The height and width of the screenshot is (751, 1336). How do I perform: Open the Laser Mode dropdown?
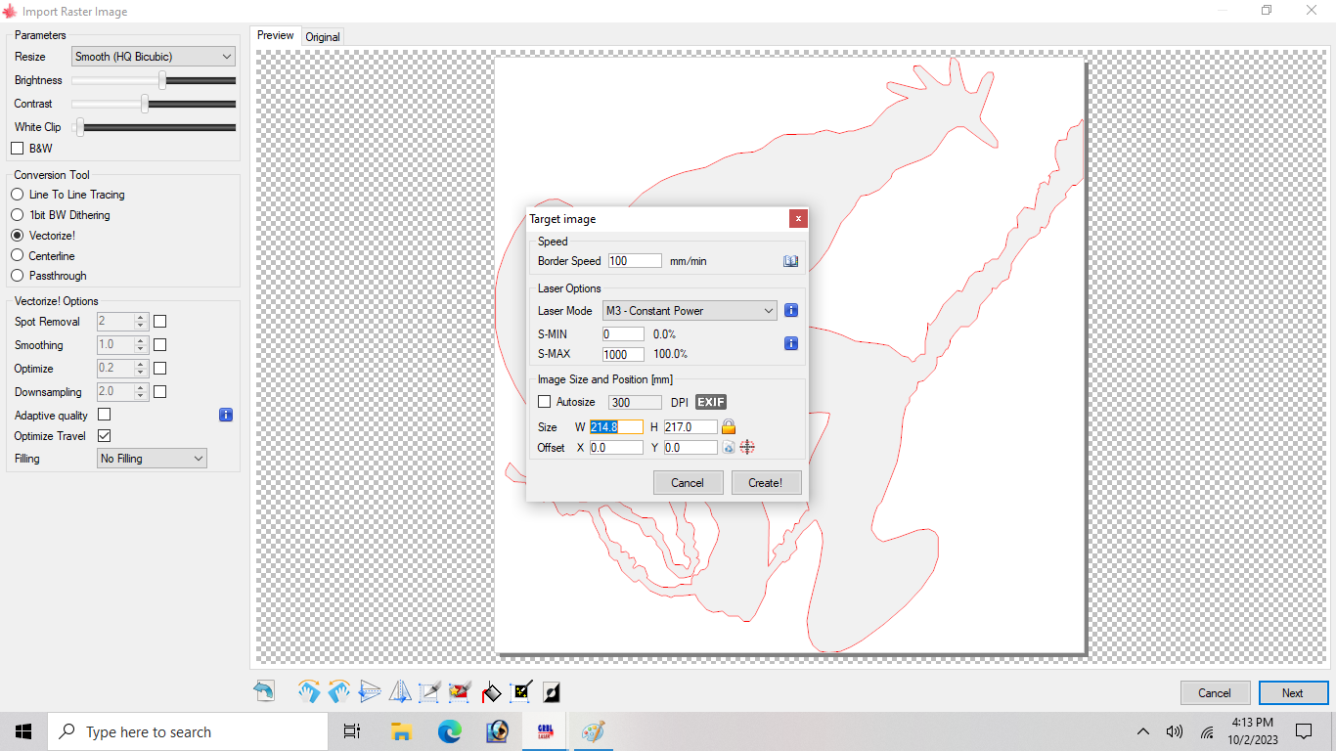(x=690, y=310)
